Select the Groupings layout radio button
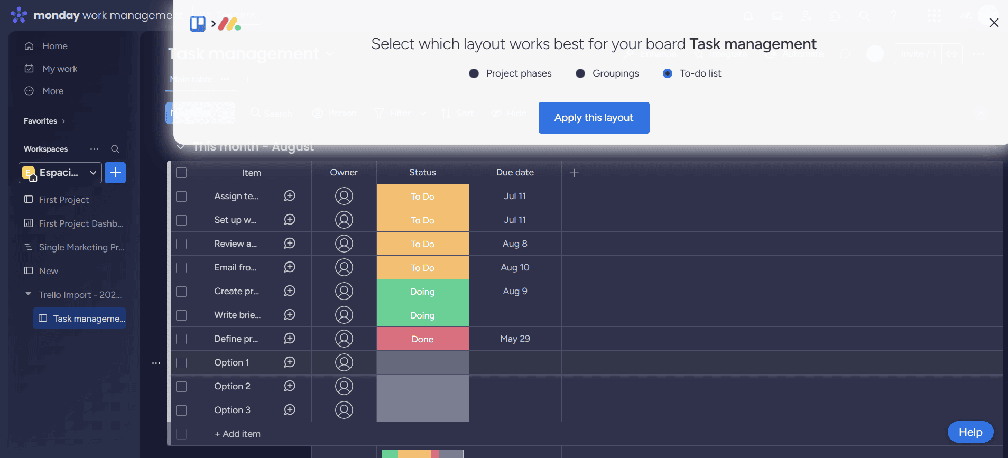 click(x=580, y=73)
